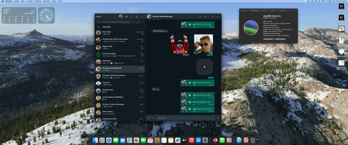This screenshot has height=145, width=348.
Task: Click the search or start new conversation field
Action: click(119, 22)
